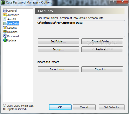This screenshot has width=129, height=114.
Task: Click the iBit-Lab copyright text
Action: click(x=18, y=107)
